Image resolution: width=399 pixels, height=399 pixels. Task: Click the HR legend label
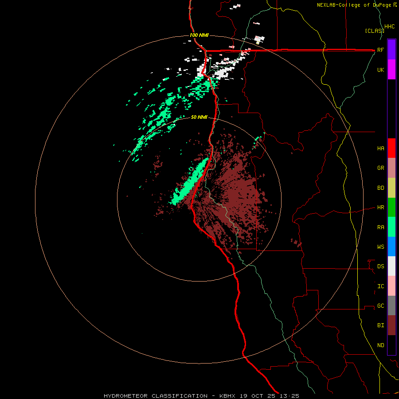(381, 207)
